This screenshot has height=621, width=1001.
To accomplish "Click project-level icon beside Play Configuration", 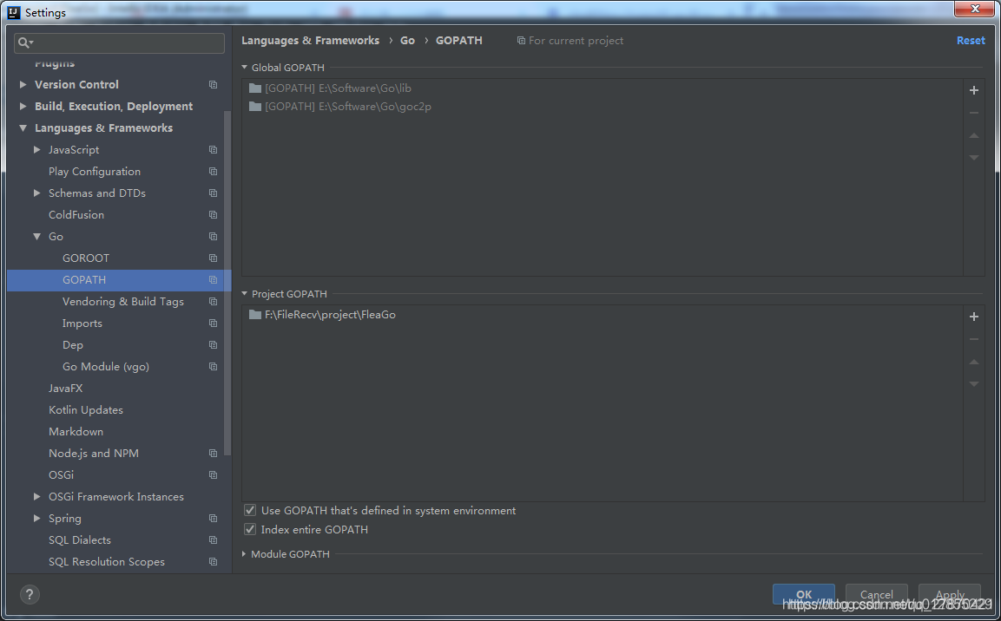I will pyautogui.click(x=214, y=172).
